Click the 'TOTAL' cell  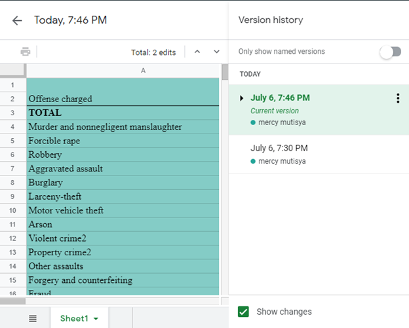[x=123, y=113]
